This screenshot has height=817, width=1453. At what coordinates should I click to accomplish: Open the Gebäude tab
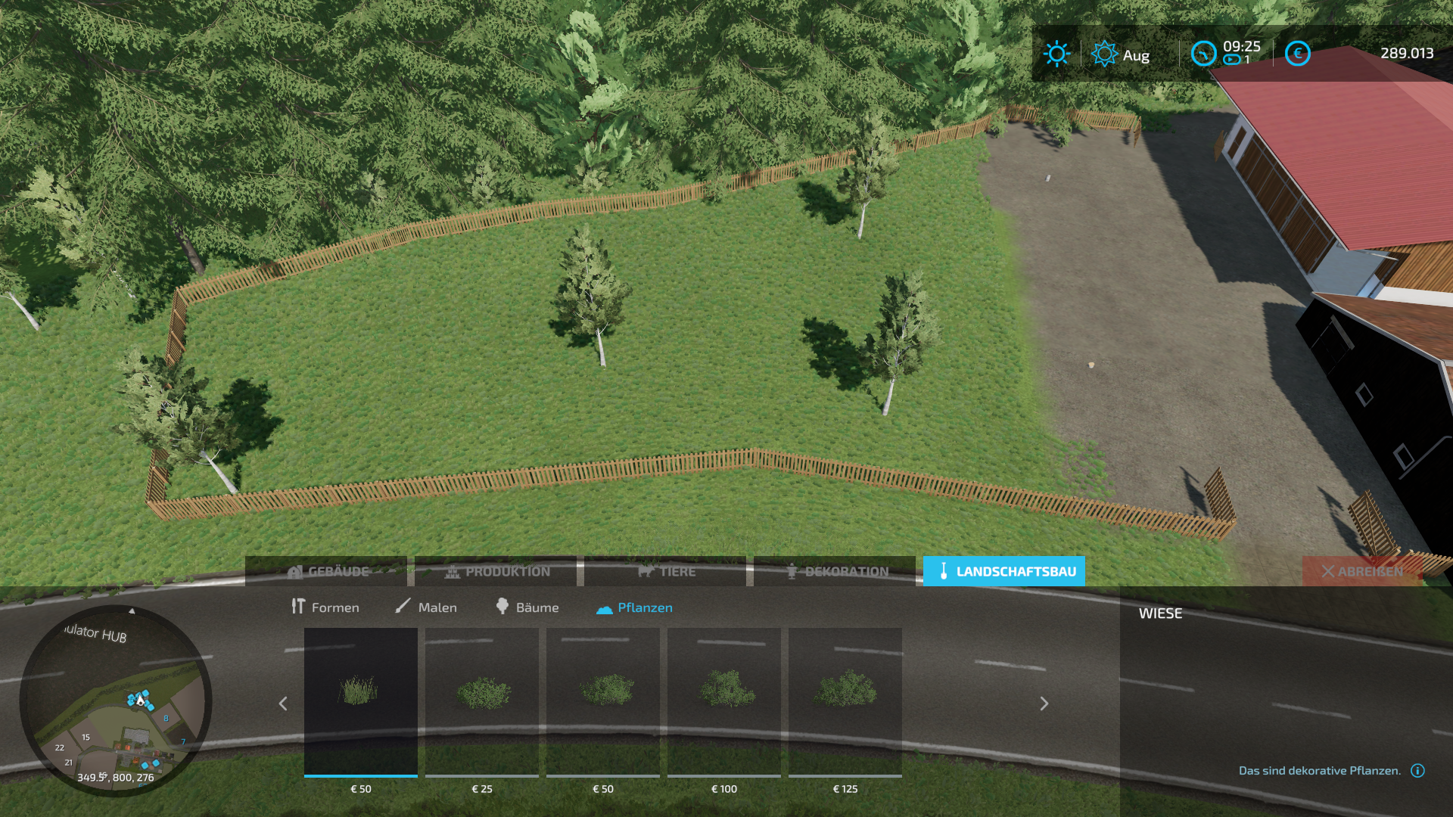click(326, 571)
